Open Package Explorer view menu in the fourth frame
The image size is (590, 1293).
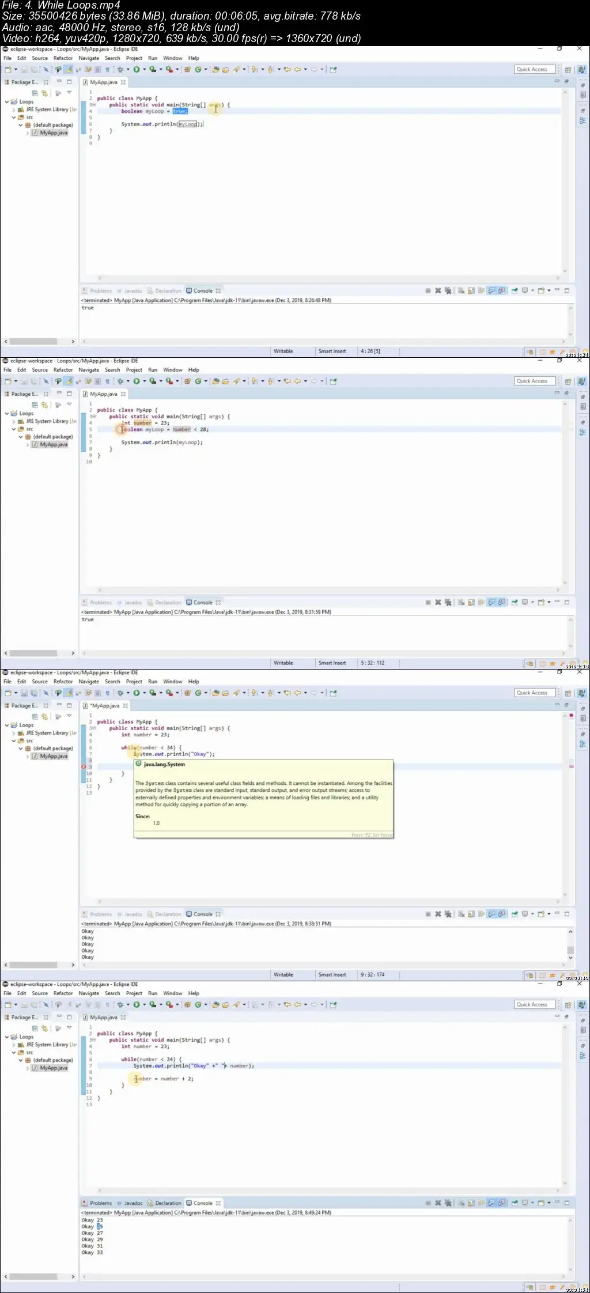69,1027
